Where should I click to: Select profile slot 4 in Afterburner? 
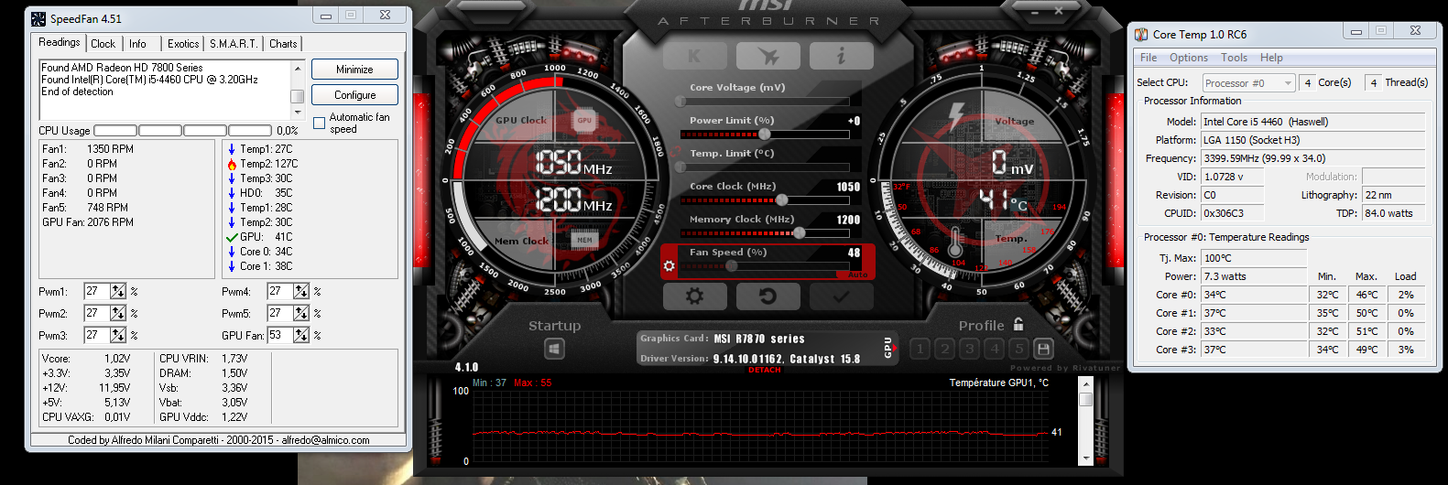tap(995, 349)
